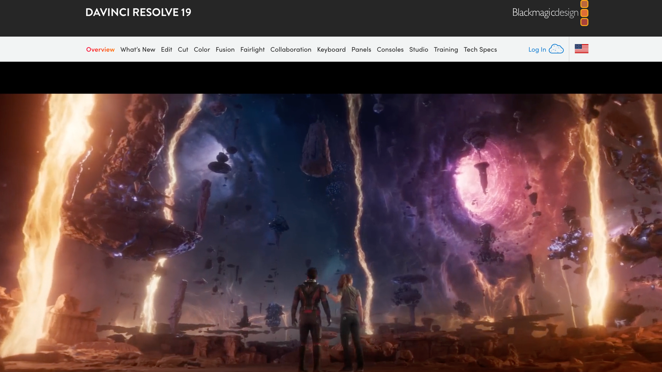View the Tech Specs page
The image size is (662, 372).
480,50
